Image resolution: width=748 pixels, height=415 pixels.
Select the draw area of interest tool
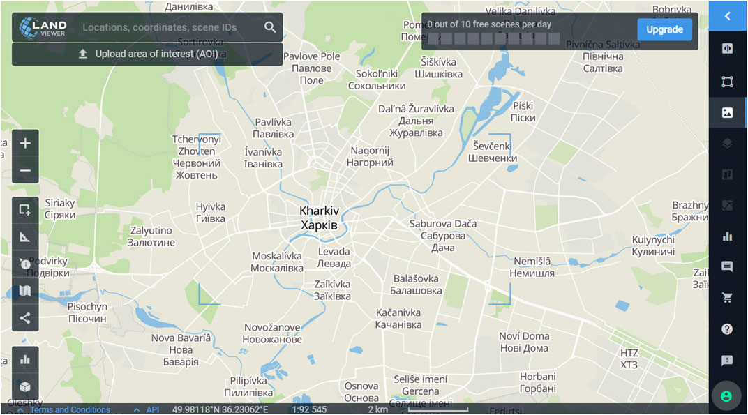(25, 209)
